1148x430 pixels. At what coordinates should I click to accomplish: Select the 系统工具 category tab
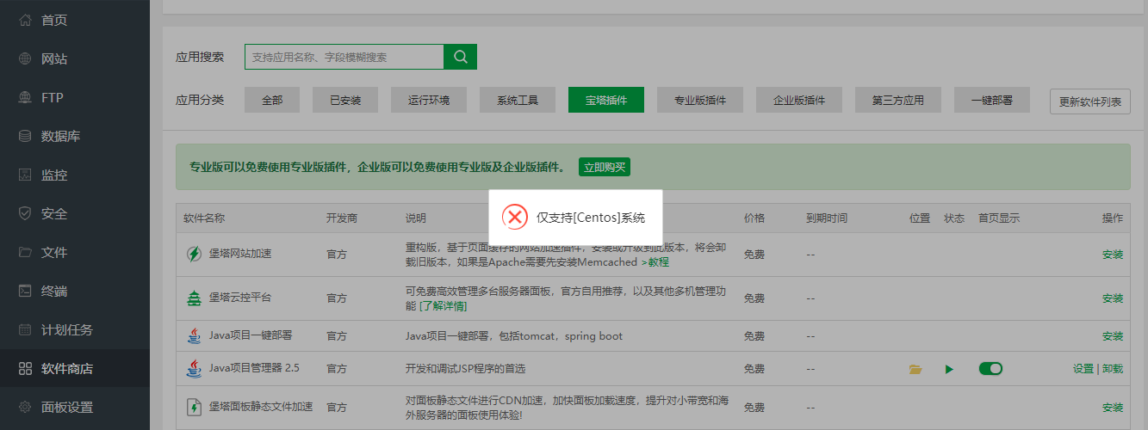tap(518, 100)
